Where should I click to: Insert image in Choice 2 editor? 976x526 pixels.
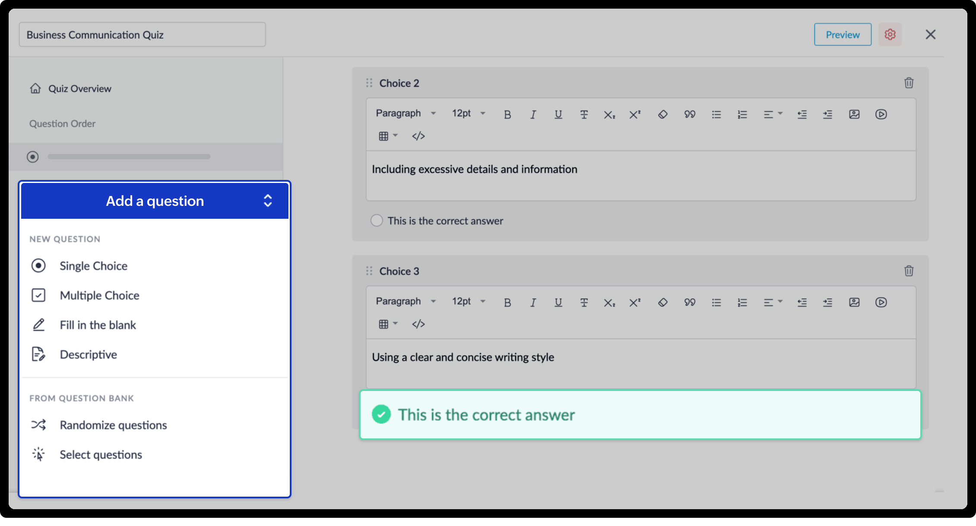click(854, 114)
